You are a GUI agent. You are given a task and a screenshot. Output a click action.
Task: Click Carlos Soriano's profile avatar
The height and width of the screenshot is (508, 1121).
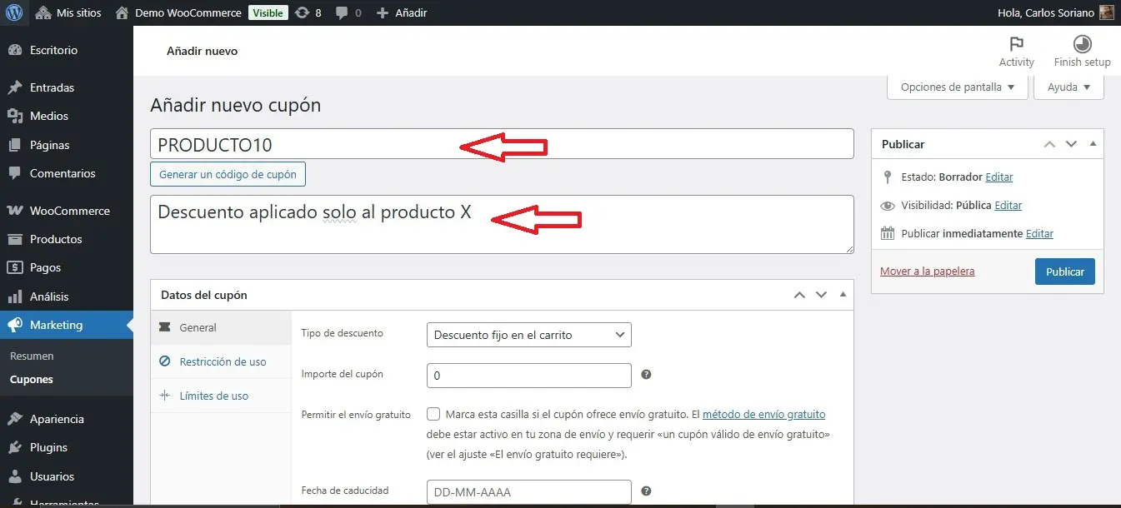[1106, 12]
